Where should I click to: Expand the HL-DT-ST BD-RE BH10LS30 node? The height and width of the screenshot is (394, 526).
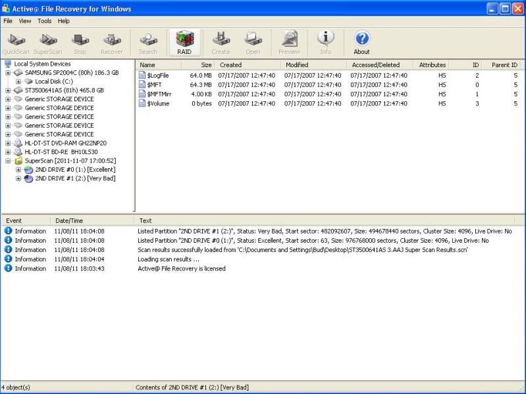click(x=8, y=152)
